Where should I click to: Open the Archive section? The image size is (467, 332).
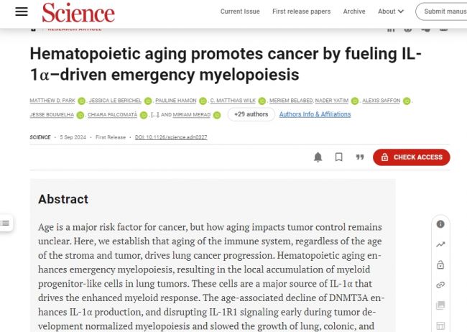354,11
